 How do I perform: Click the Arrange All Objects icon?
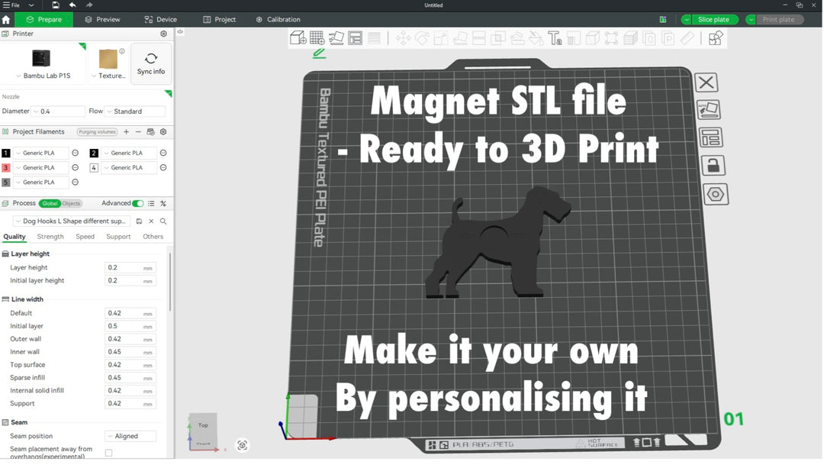click(356, 37)
